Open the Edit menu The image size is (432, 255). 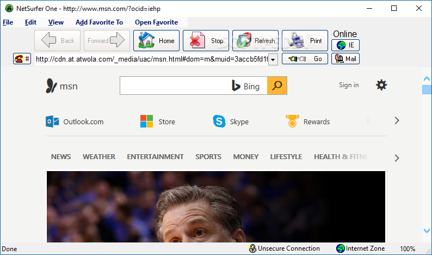pos(30,22)
